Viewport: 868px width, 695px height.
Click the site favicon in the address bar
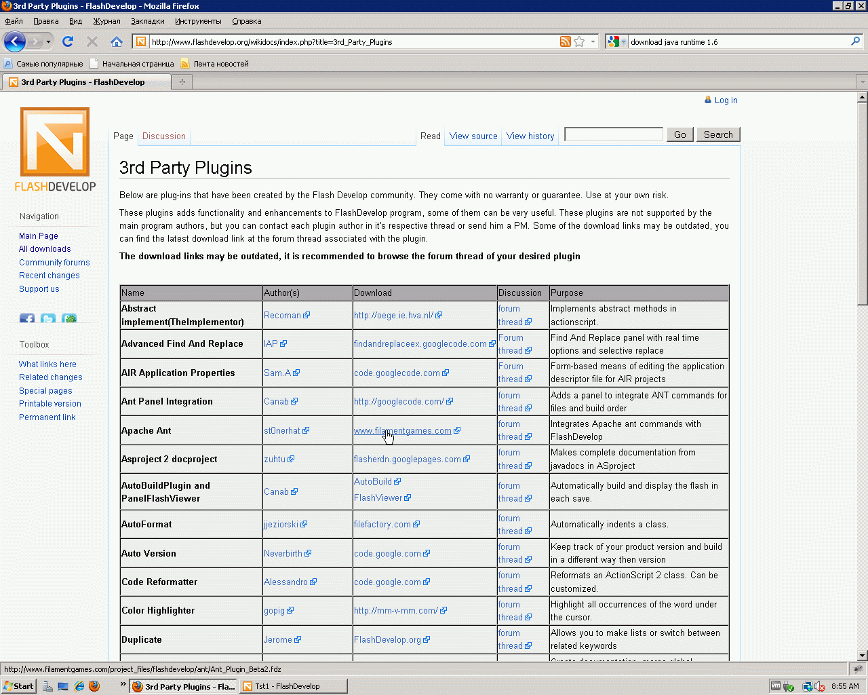141,41
